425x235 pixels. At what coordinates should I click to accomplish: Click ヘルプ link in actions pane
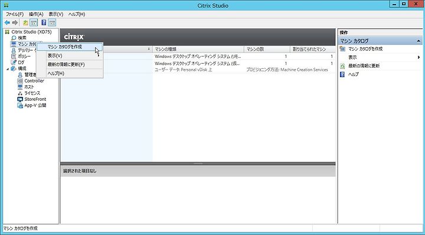click(354, 74)
